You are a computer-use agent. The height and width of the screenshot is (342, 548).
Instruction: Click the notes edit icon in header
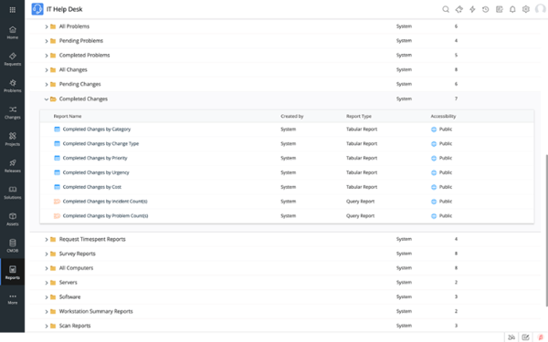point(499,9)
